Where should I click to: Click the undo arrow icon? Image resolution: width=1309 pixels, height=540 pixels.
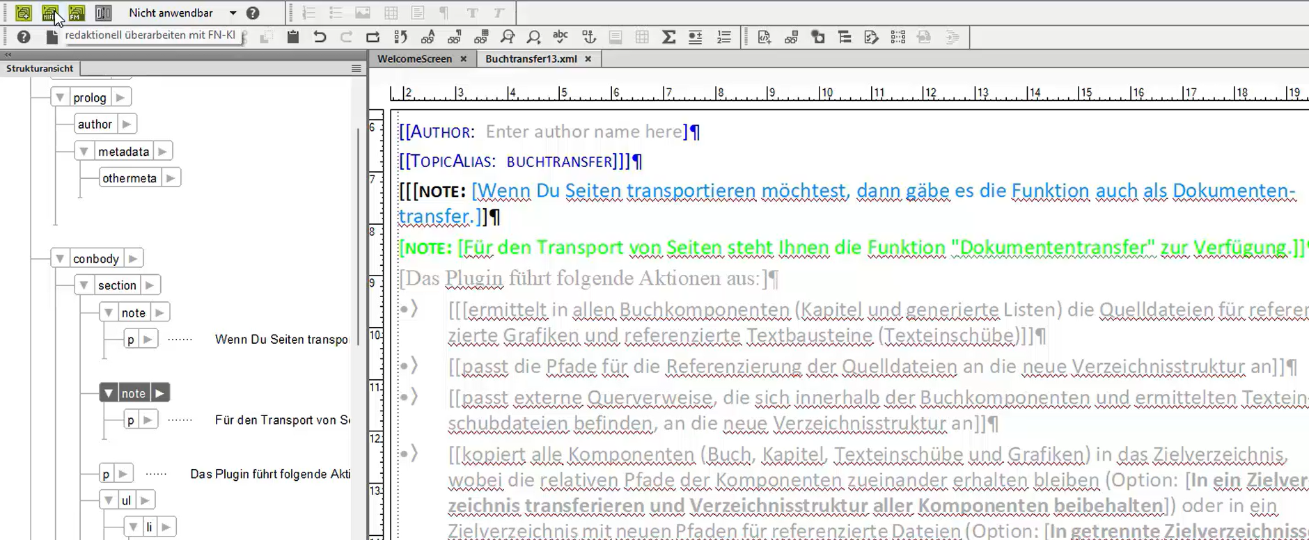coord(320,37)
